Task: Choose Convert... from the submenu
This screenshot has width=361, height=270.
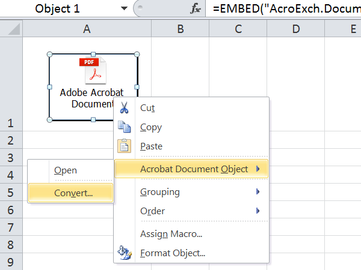Action: [x=73, y=193]
